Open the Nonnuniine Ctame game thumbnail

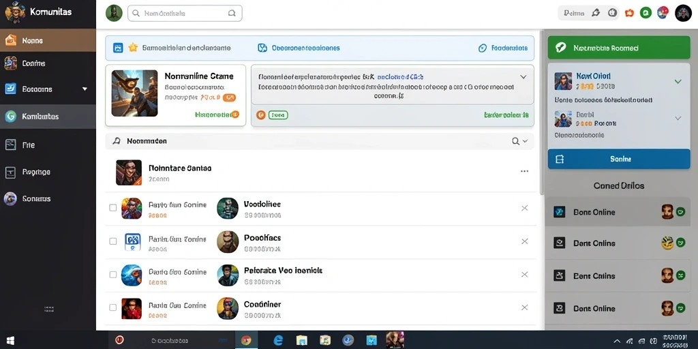[134, 93]
